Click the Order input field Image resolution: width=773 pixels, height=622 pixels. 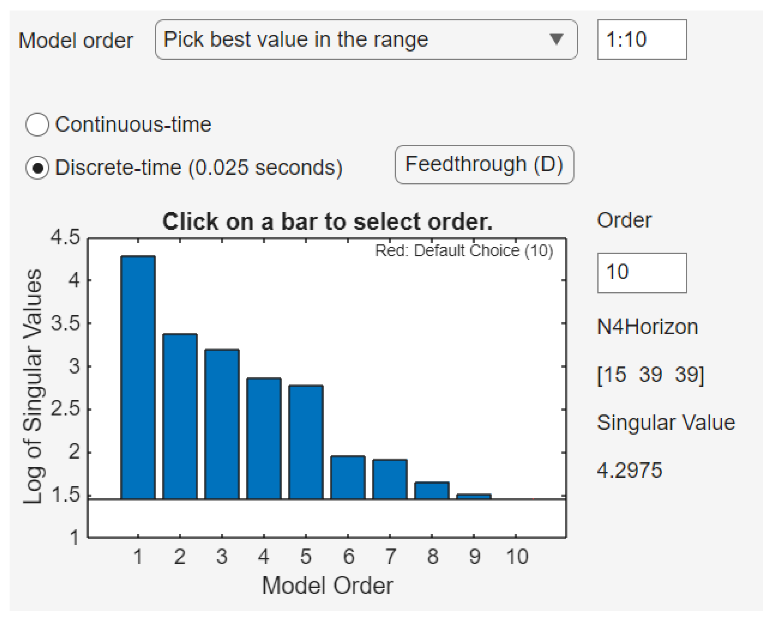tap(642, 273)
